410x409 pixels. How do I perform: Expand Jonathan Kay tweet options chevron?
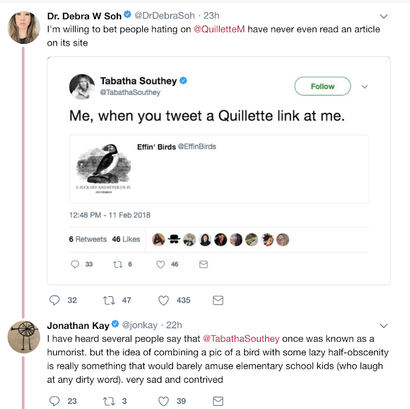click(383, 326)
